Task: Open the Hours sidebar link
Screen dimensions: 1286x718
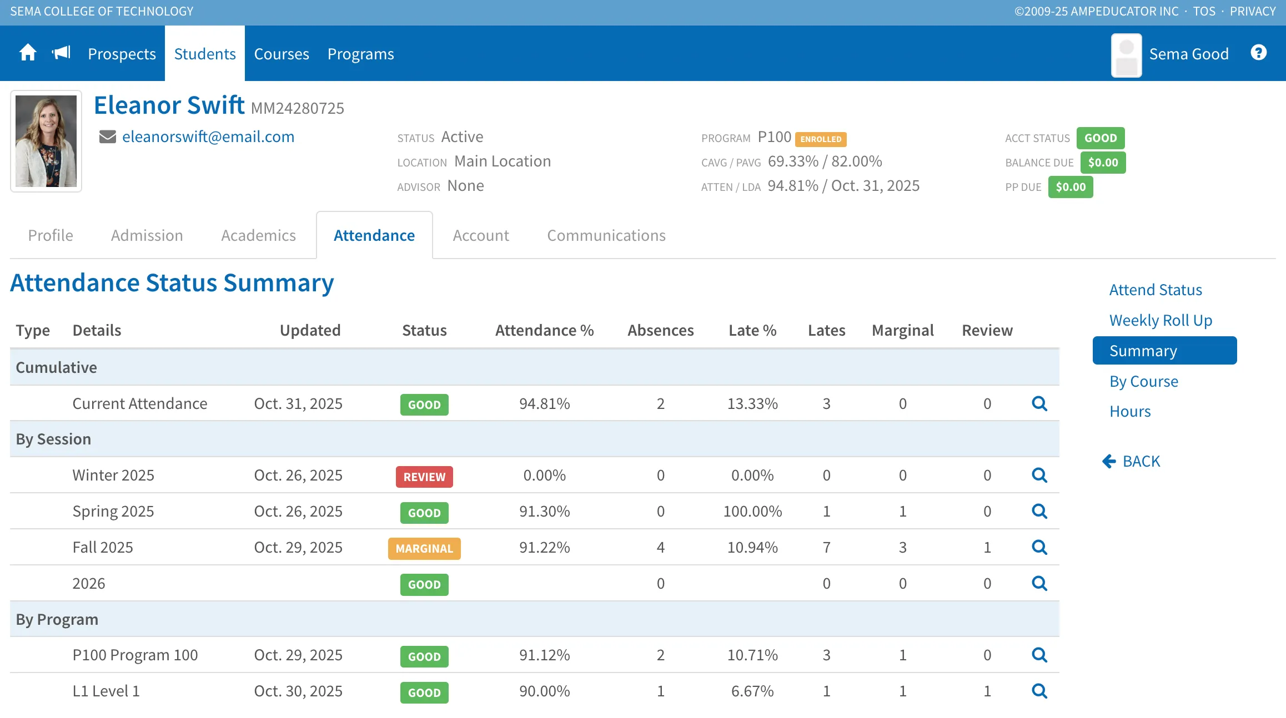Action: (1130, 411)
